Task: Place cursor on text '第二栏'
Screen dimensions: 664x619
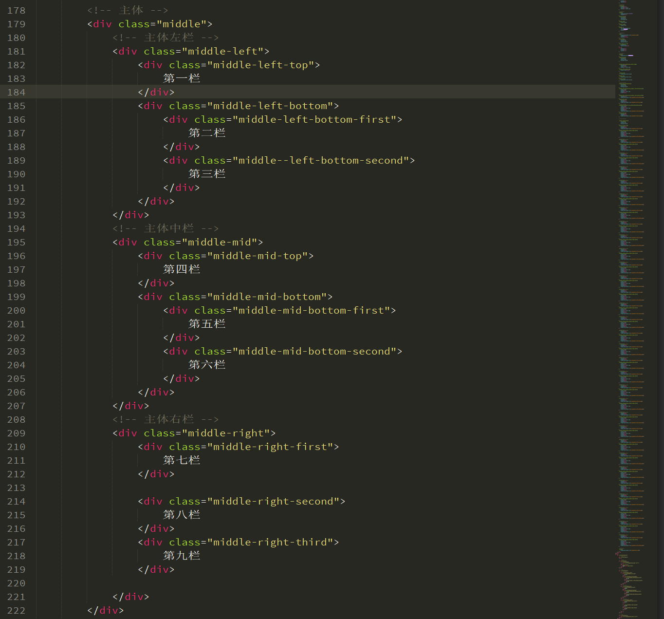Action: pyautogui.click(x=207, y=133)
